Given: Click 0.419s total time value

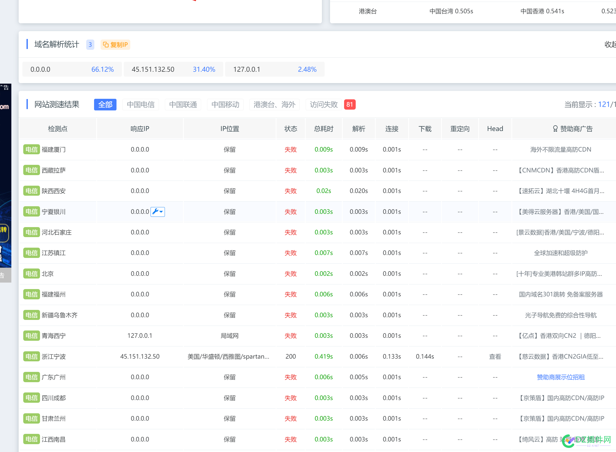Looking at the screenshot, I should [x=324, y=356].
